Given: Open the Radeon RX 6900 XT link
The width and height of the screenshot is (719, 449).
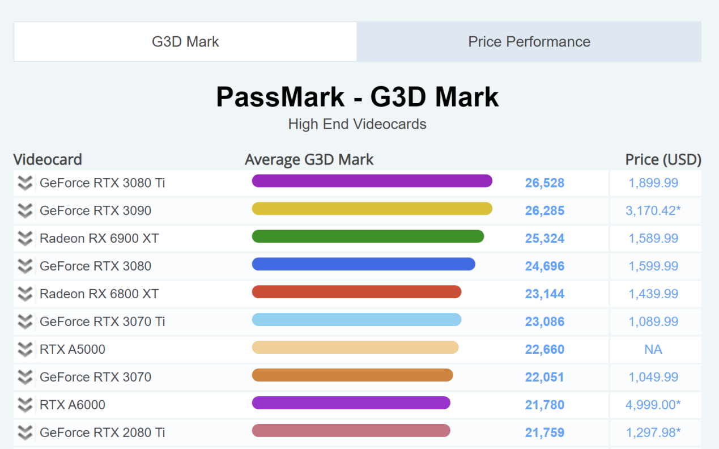Looking at the screenshot, I should (99, 239).
